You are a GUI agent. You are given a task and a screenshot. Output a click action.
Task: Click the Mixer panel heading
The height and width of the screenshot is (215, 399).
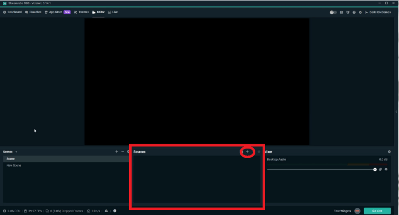269,152
